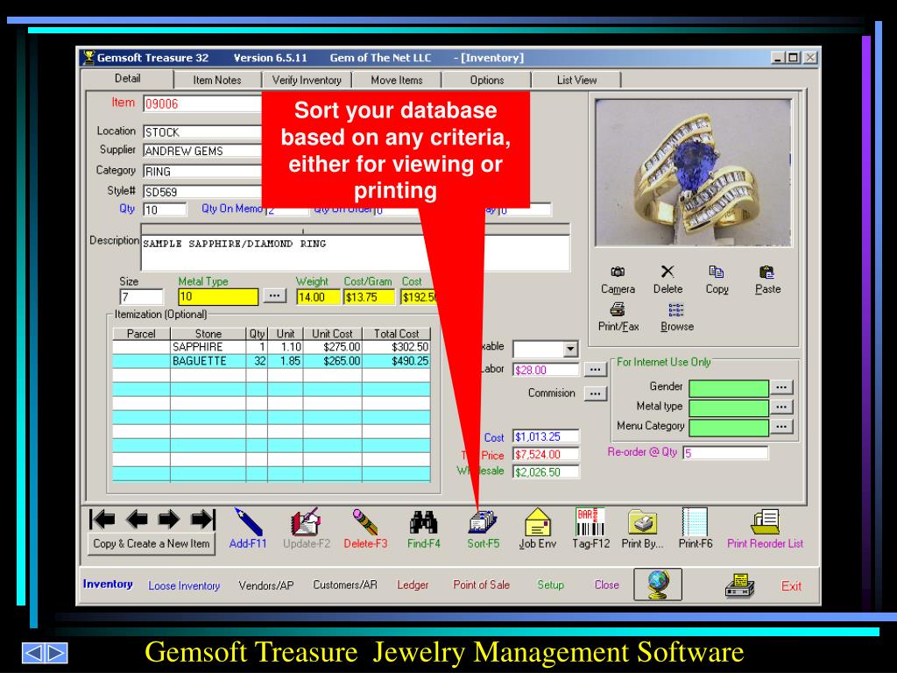Click the Browse image icon
This screenshot has height=673, width=897.
click(x=676, y=309)
